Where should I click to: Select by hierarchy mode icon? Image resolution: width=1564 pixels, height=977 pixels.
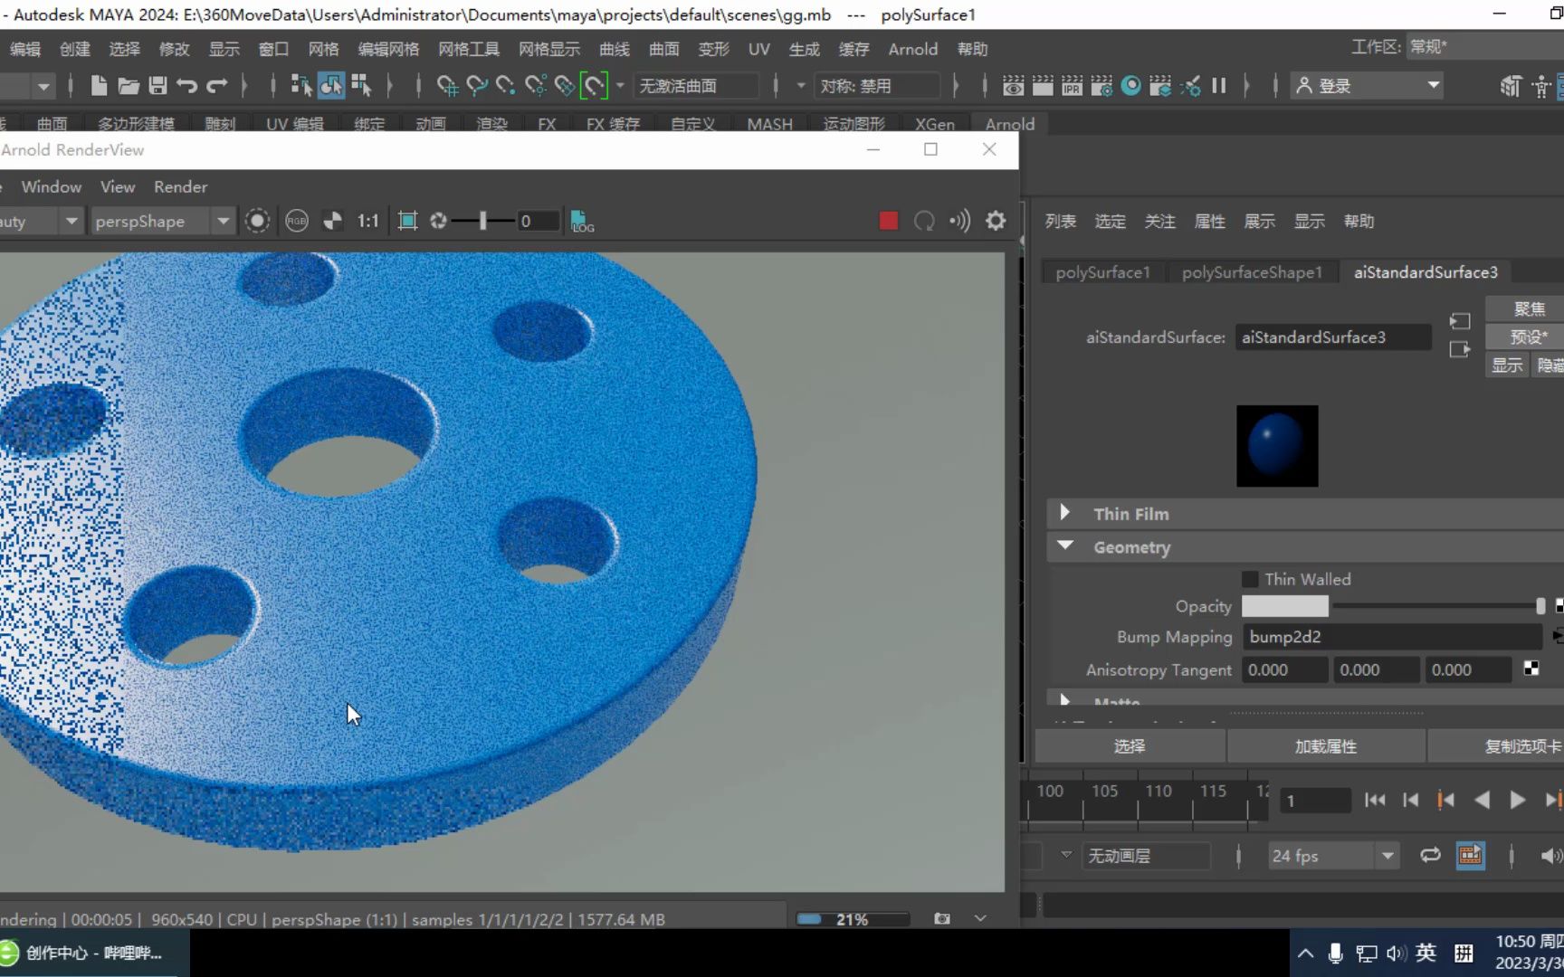300,86
